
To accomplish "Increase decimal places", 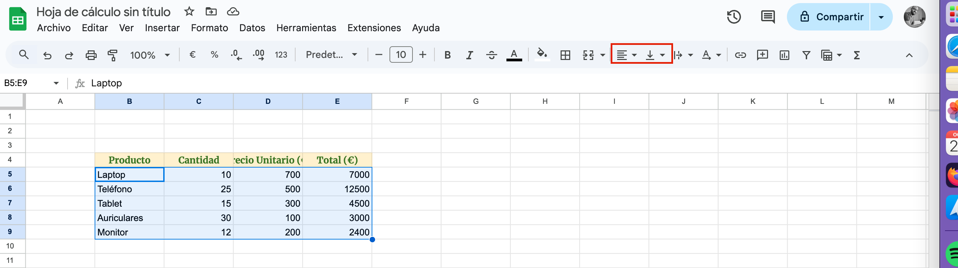I will pos(259,55).
